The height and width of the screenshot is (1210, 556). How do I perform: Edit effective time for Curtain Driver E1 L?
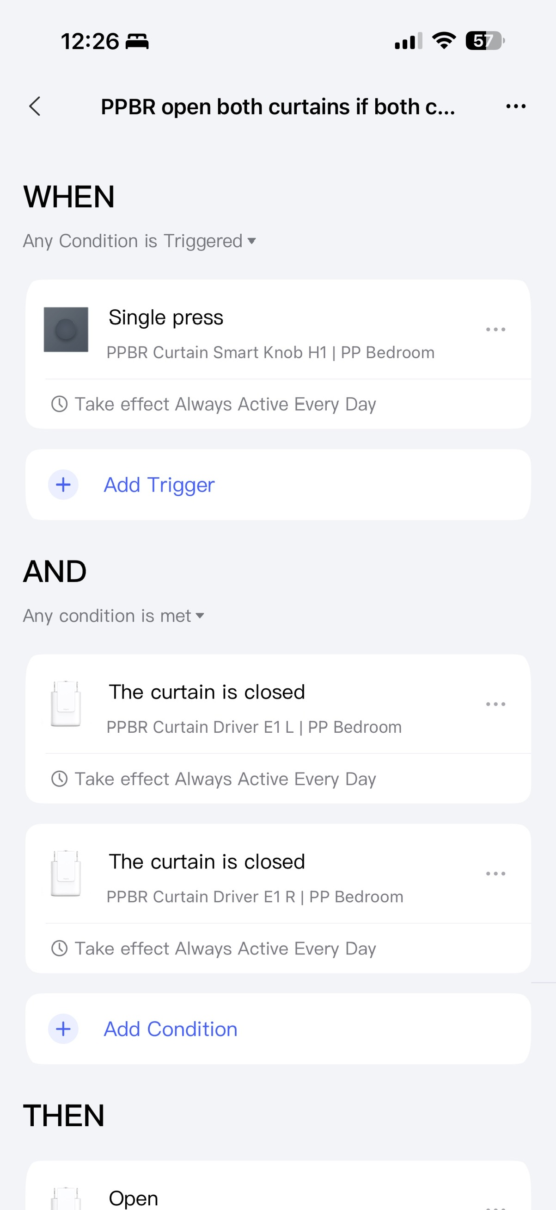click(x=225, y=779)
